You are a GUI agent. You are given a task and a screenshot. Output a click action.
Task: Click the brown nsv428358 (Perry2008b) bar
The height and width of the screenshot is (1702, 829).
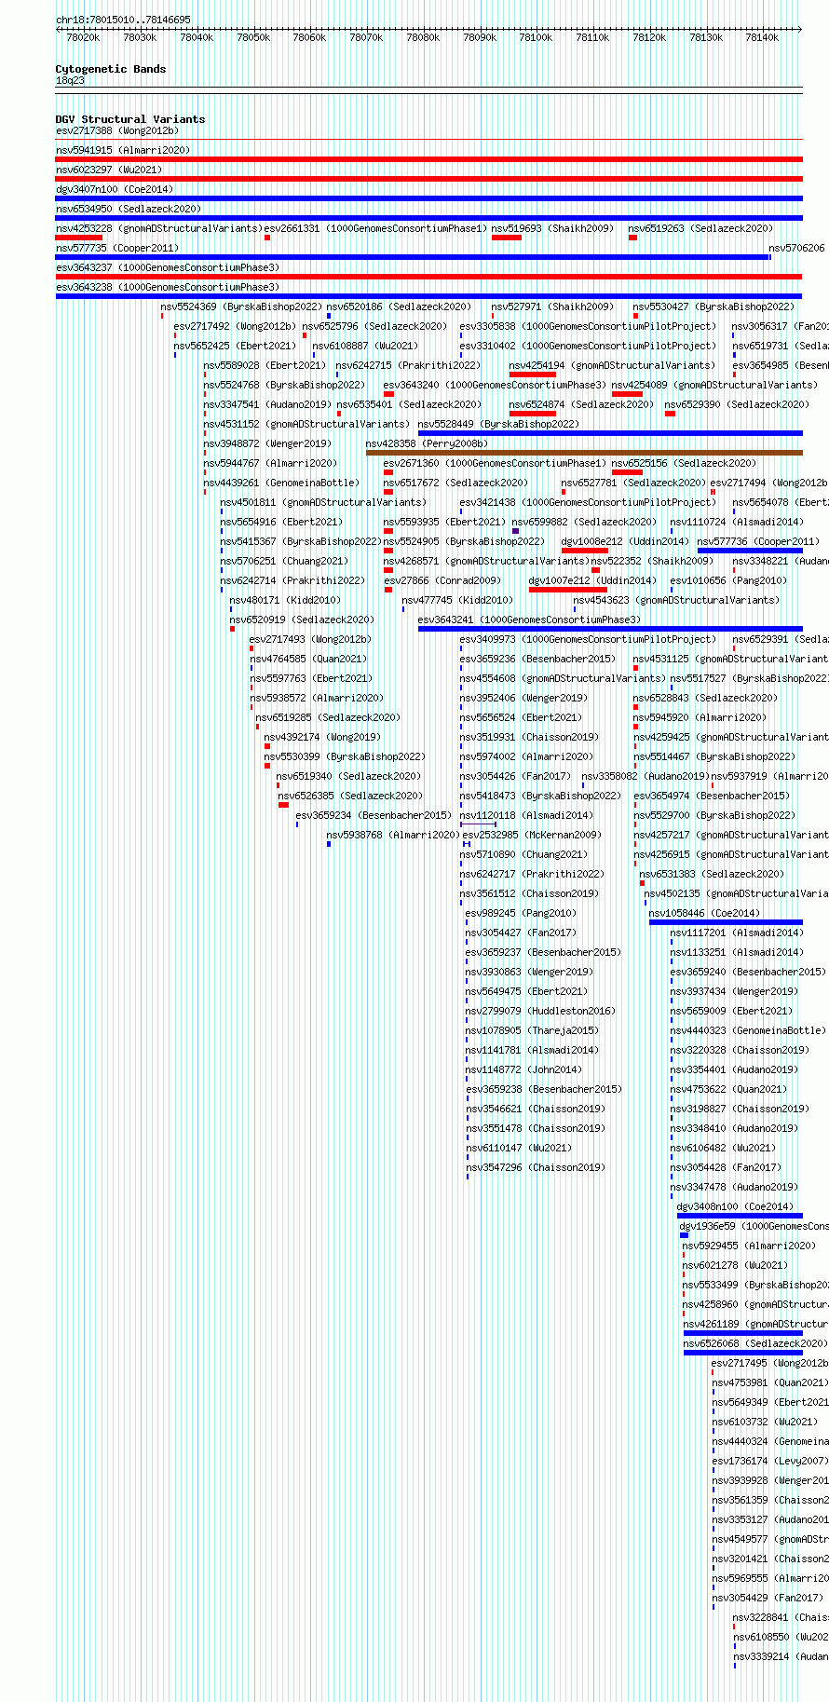click(x=584, y=453)
